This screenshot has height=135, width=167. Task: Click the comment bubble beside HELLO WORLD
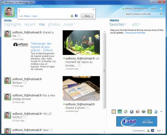[25, 117]
